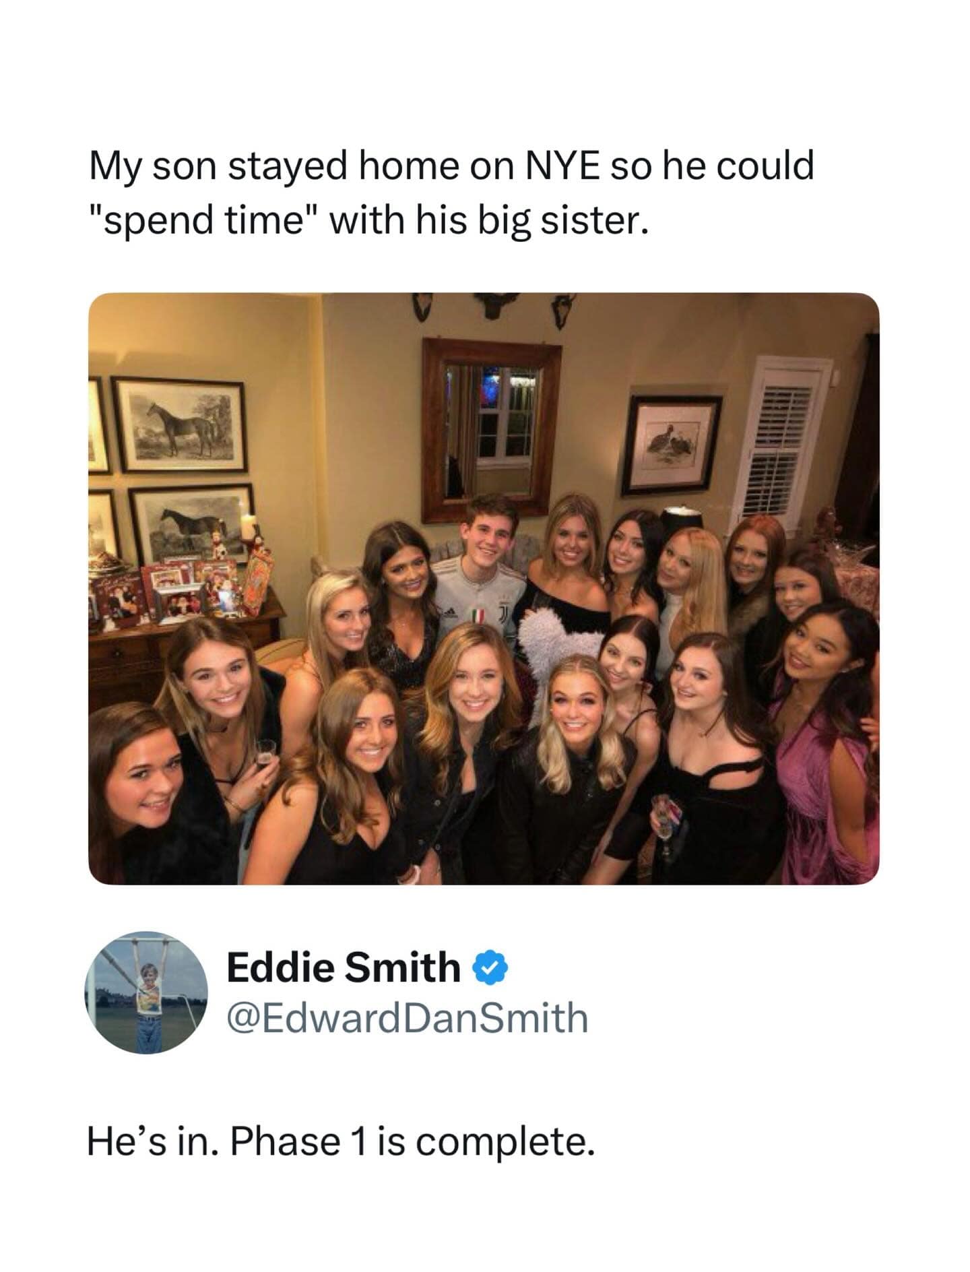Open the Eddie Smith display name
Screen dimensions: 970x1272
tap(344, 967)
